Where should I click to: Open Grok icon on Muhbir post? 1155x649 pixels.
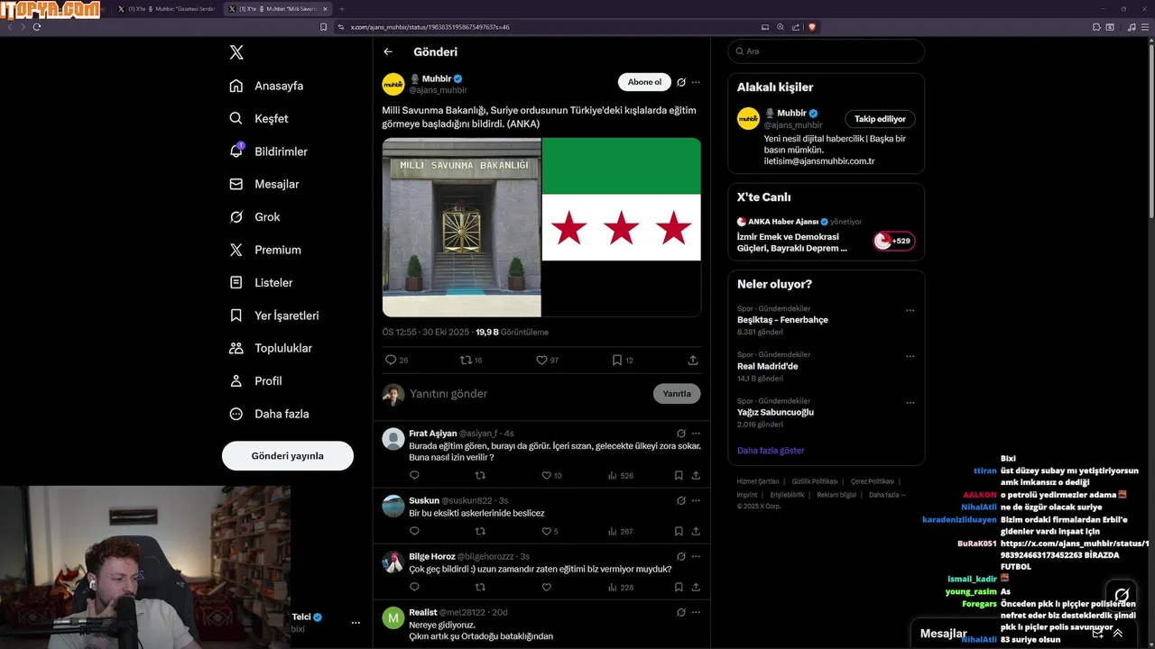[x=681, y=82]
